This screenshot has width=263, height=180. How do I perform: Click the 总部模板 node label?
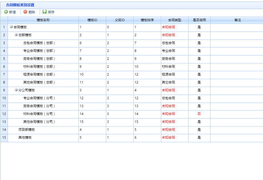[25, 35]
